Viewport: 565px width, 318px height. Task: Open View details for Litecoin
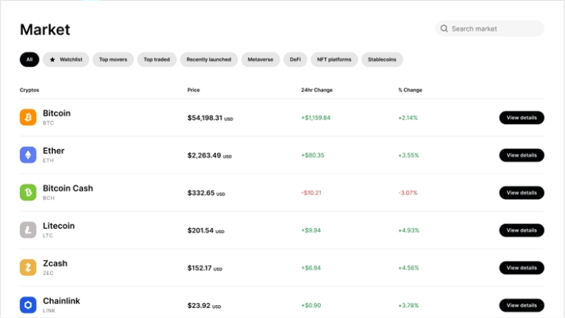click(521, 230)
